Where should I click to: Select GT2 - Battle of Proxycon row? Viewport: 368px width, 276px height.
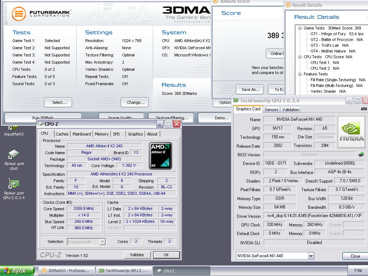pos(336,40)
